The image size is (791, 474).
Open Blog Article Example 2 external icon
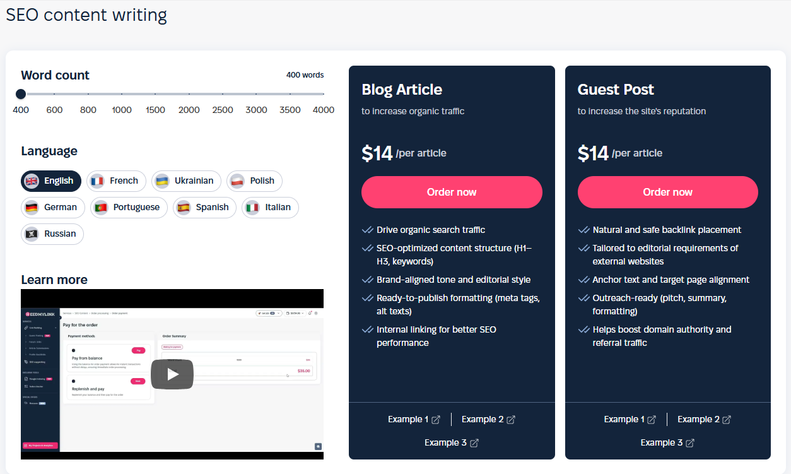click(512, 420)
